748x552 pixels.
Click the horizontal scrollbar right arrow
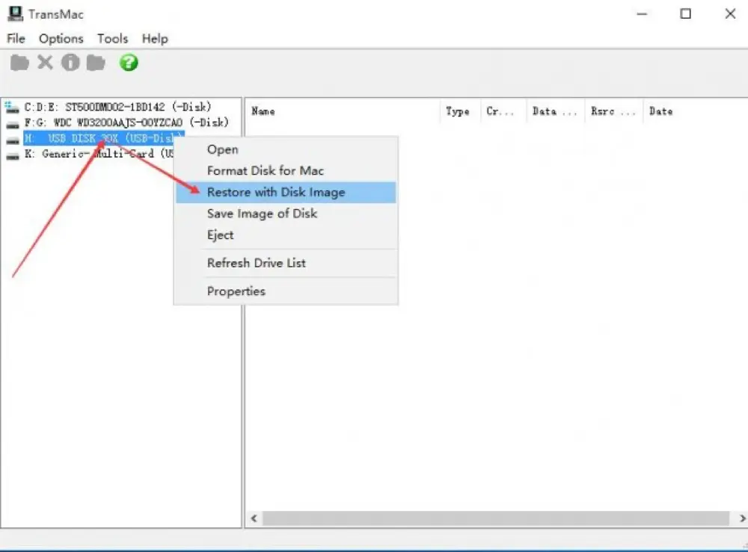tap(741, 518)
